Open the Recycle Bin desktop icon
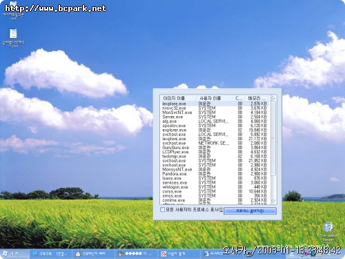345x259 pixels. point(328,231)
